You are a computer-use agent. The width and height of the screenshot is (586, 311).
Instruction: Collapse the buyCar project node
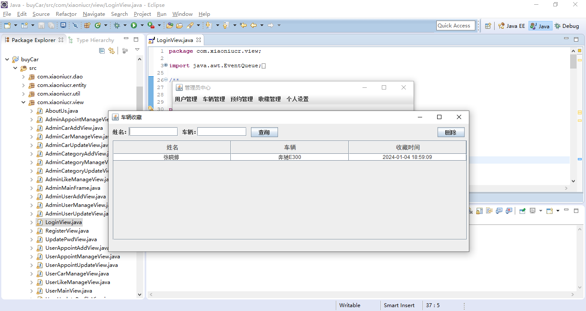7,60
